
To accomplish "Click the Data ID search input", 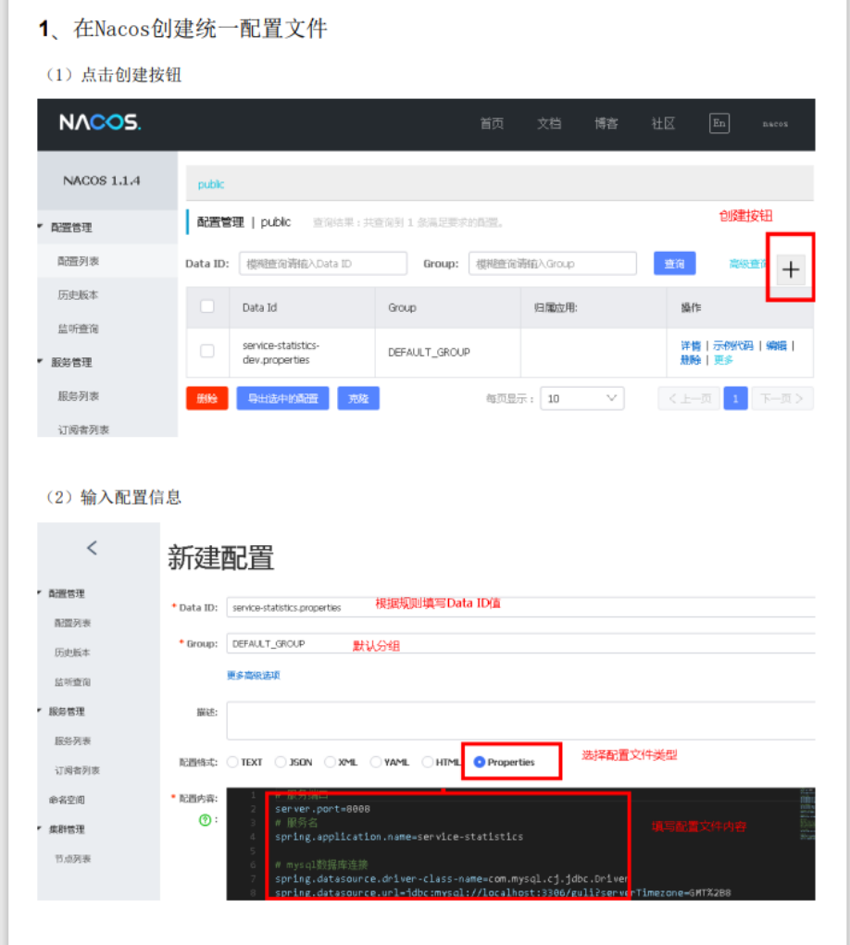I will [x=323, y=264].
